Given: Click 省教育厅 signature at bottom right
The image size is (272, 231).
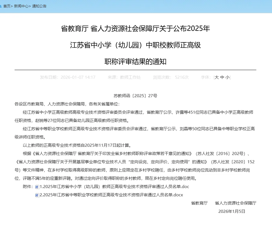Looking at the screenshot, I should tap(199, 203).
